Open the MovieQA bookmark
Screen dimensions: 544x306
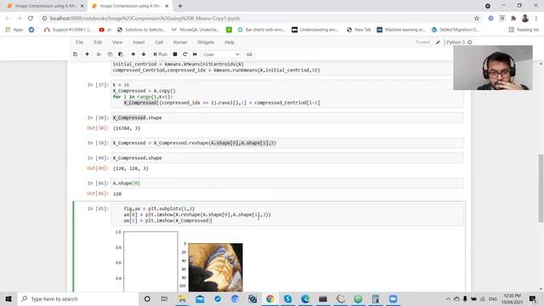196,30
